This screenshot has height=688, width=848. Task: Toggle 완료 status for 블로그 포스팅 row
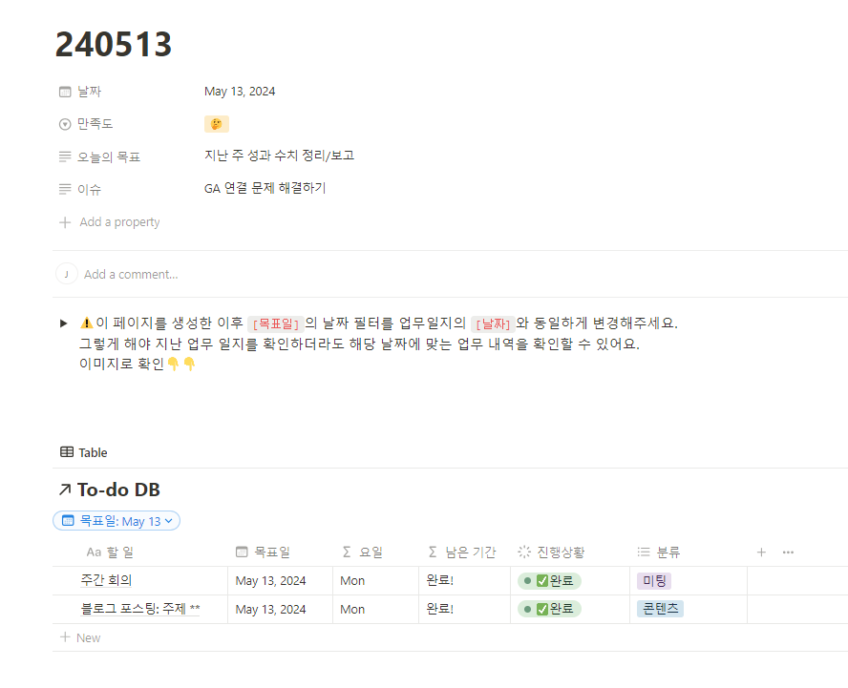point(549,609)
